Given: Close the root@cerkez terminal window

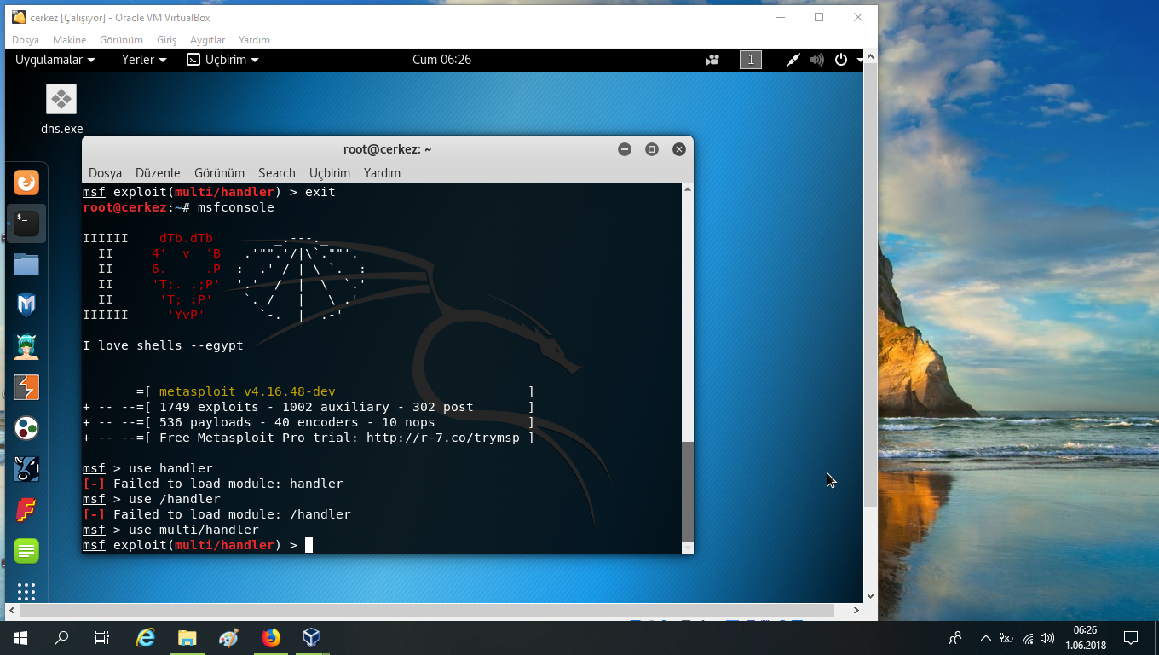Looking at the screenshot, I should [x=679, y=149].
